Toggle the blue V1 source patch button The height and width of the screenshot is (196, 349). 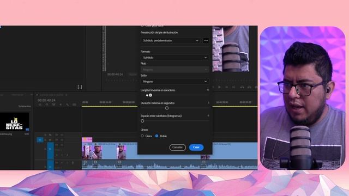click(x=40, y=140)
